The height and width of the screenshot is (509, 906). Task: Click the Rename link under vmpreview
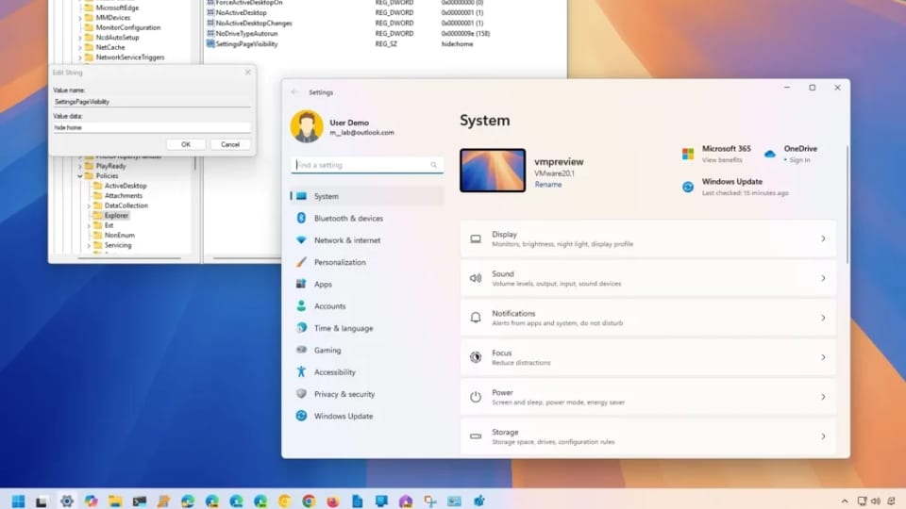tap(547, 185)
